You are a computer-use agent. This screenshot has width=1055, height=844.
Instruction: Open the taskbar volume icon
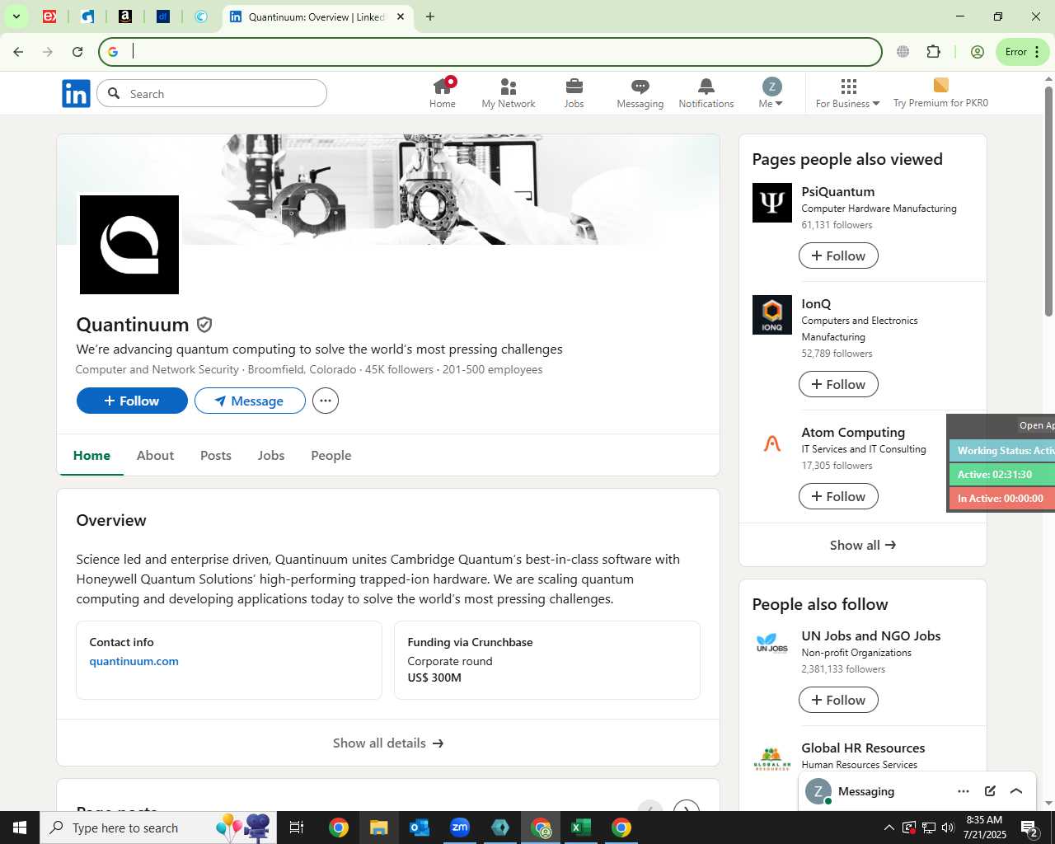tap(948, 828)
